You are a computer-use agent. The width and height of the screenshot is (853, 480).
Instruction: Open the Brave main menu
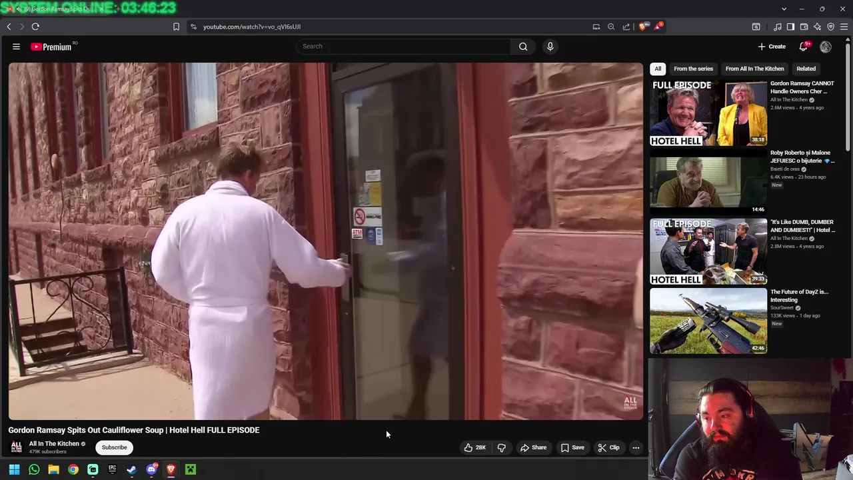point(844,27)
